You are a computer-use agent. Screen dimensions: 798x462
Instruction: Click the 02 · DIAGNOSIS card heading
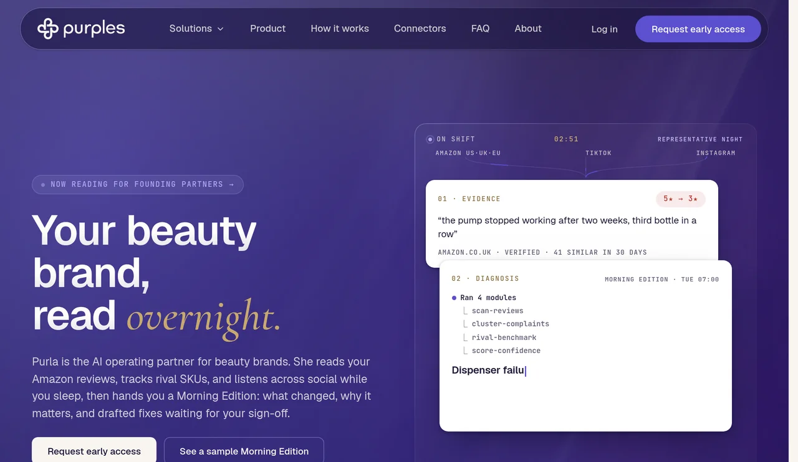click(x=486, y=279)
